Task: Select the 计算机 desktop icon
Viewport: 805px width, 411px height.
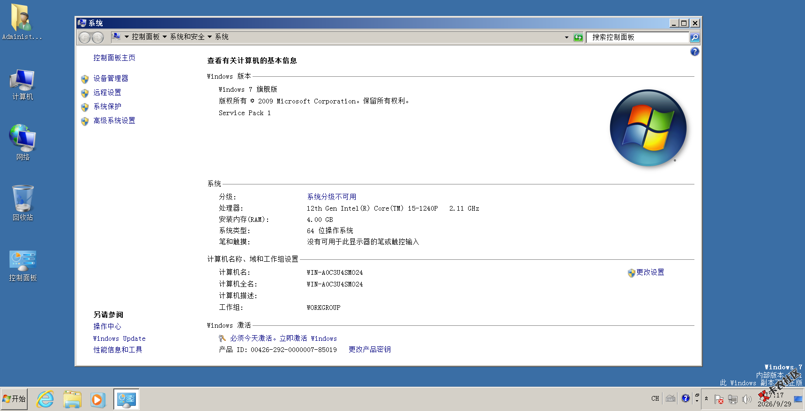Action: [22, 85]
